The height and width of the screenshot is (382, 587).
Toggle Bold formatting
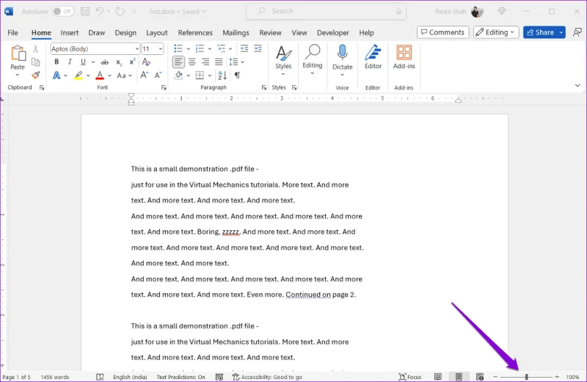pyautogui.click(x=56, y=62)
